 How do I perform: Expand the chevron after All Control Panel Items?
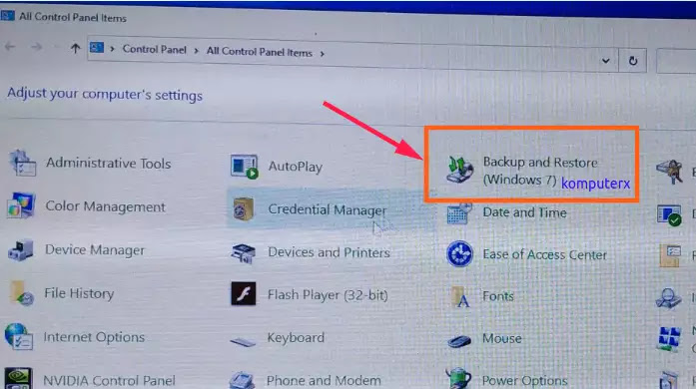(323, 54)
